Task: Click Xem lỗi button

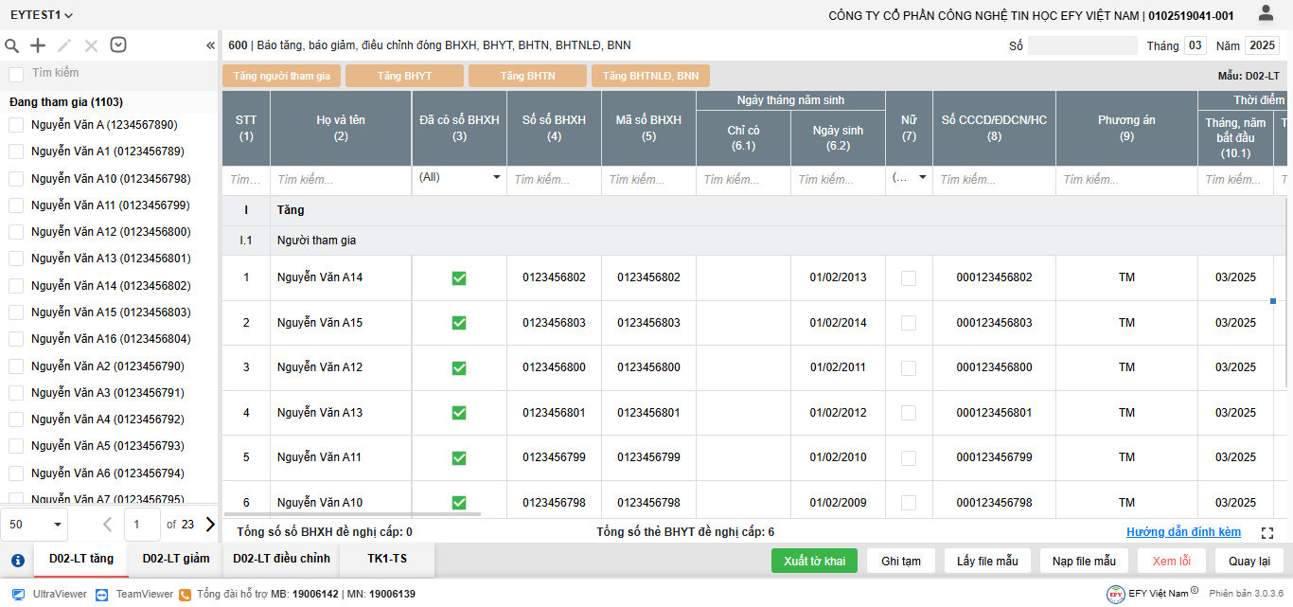Action: coord(1172,561)
